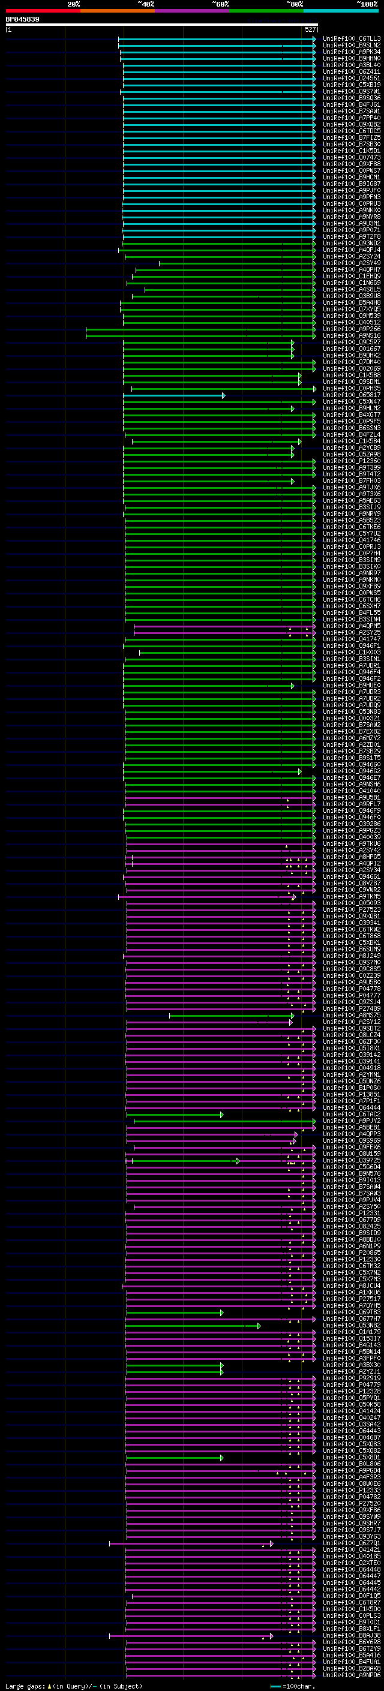
Task: Click the UniRef100_Q39286 label
Action: 352,824
